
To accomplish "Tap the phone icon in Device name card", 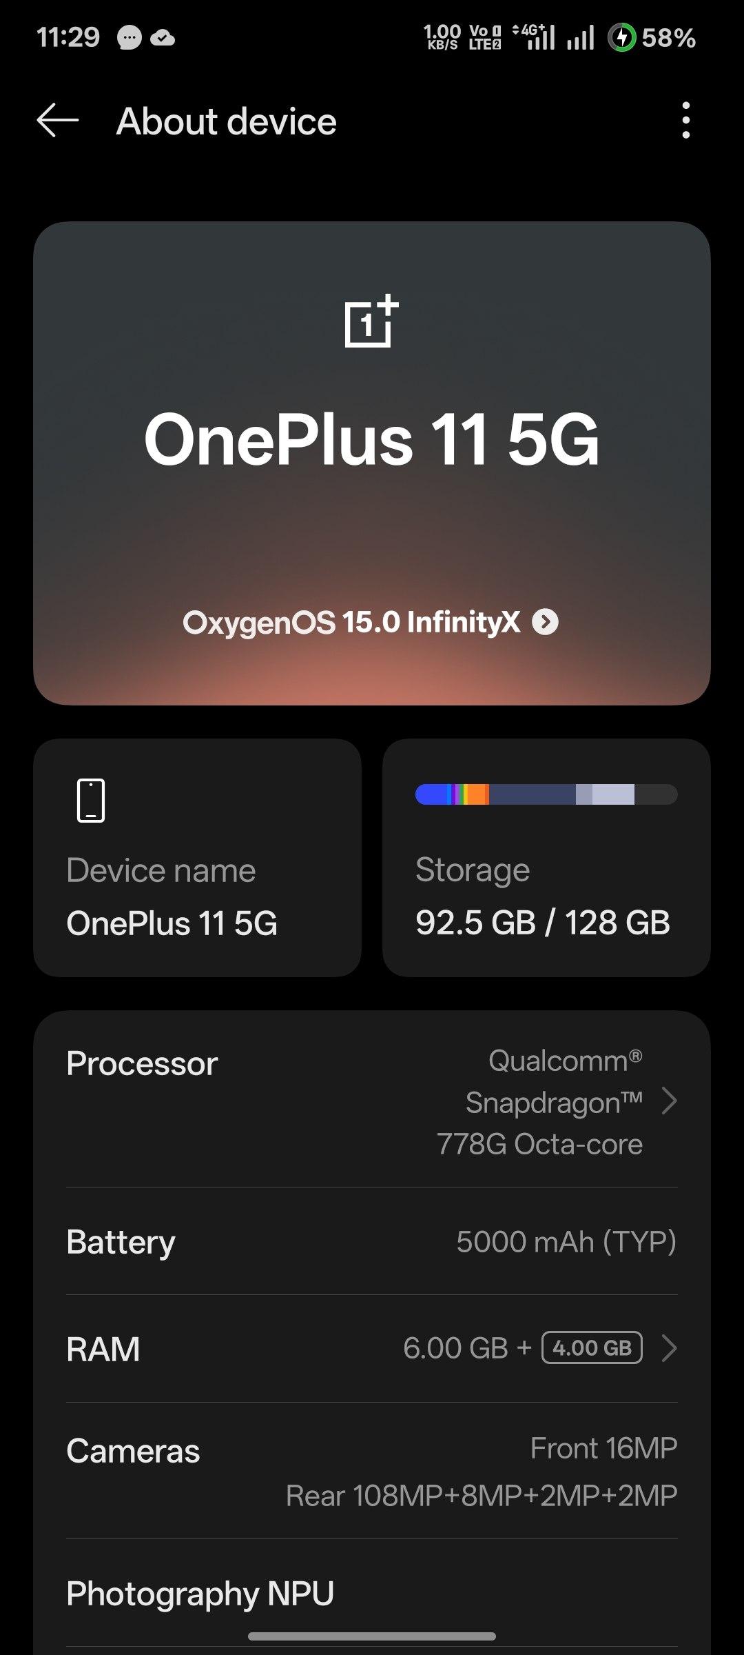I will [91, 801].
